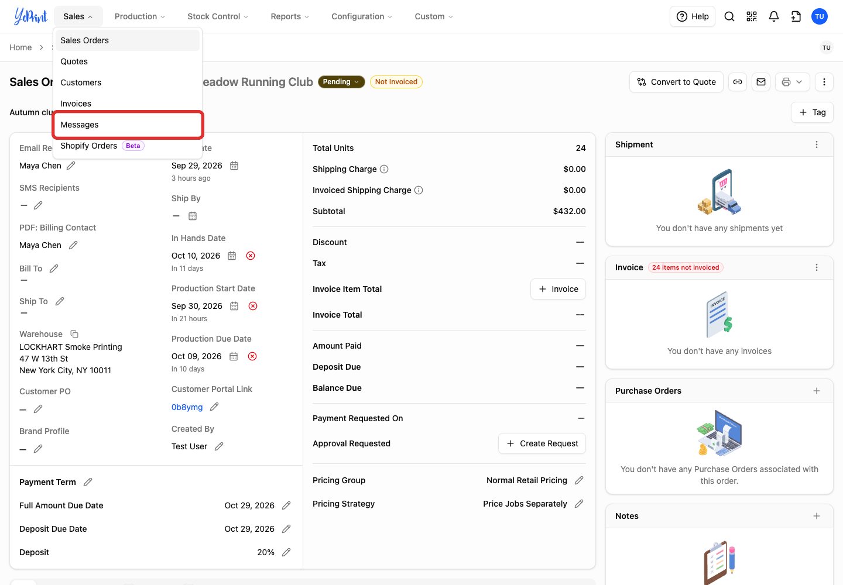
Task: Clear the In Hands Date
Action: point(251,256)
